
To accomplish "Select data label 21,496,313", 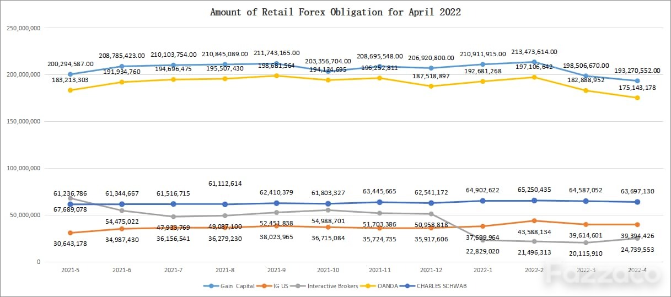I will pos(534,252).
